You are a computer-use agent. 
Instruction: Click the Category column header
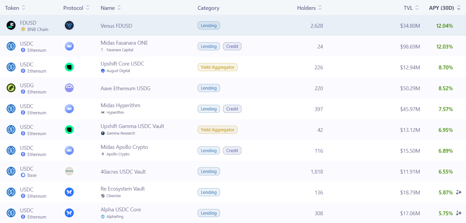tap(208, 8)
